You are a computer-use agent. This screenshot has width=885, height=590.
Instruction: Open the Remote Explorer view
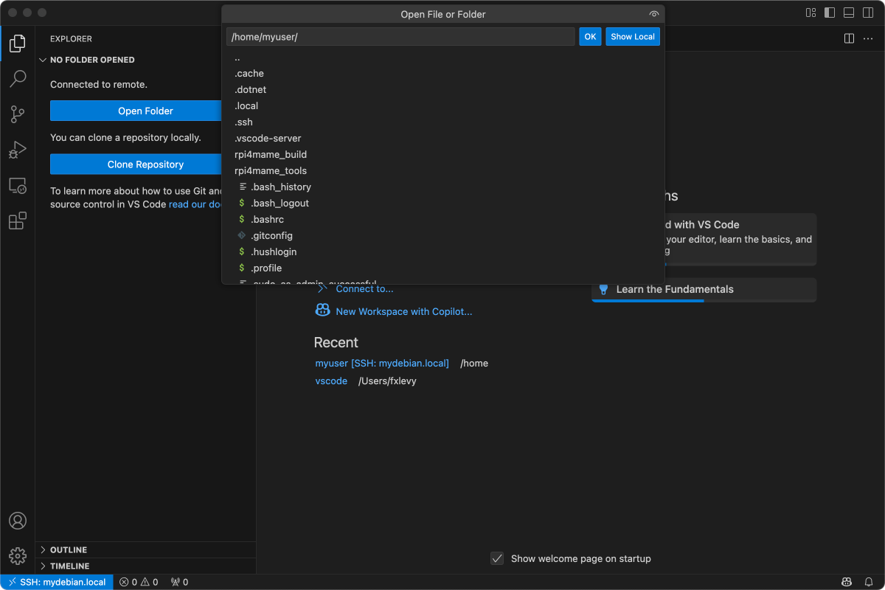pos(18,185)
